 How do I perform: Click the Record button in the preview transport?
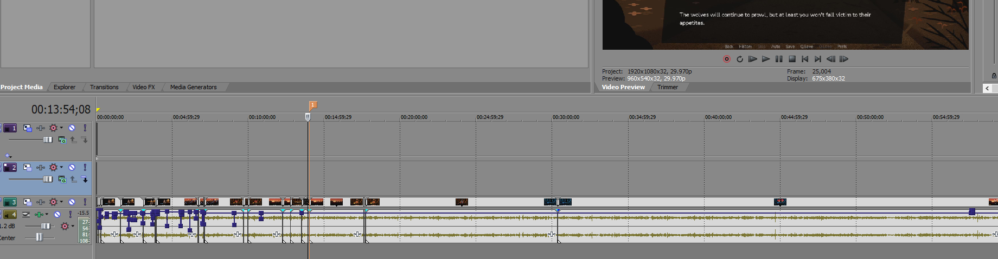click(727, 59)
